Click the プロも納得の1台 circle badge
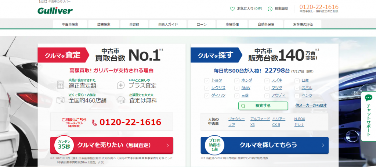The width and height of the screenshot is (376, 167). pyautogui.click(x=214, y=145)
